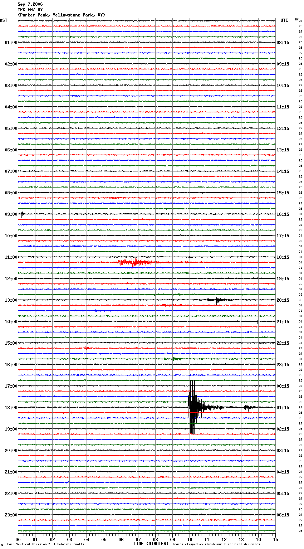Click the "DC" column header at top right
This screenshot has width=304, height=549.
tap(297, 19)
